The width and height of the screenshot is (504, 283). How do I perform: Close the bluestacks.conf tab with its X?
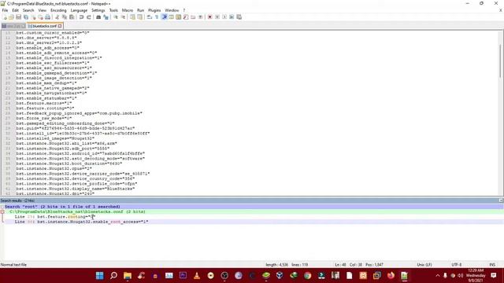(60, 26)
